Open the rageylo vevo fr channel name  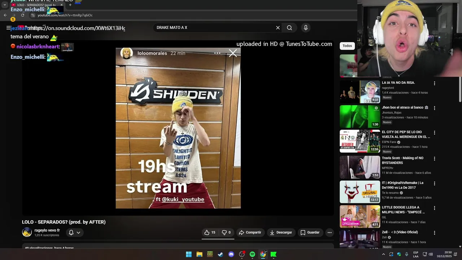click(x=47, y=230)
